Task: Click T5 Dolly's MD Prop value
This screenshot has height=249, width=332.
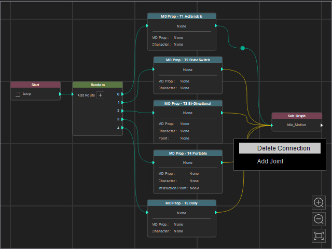Action: coord(178,225)
